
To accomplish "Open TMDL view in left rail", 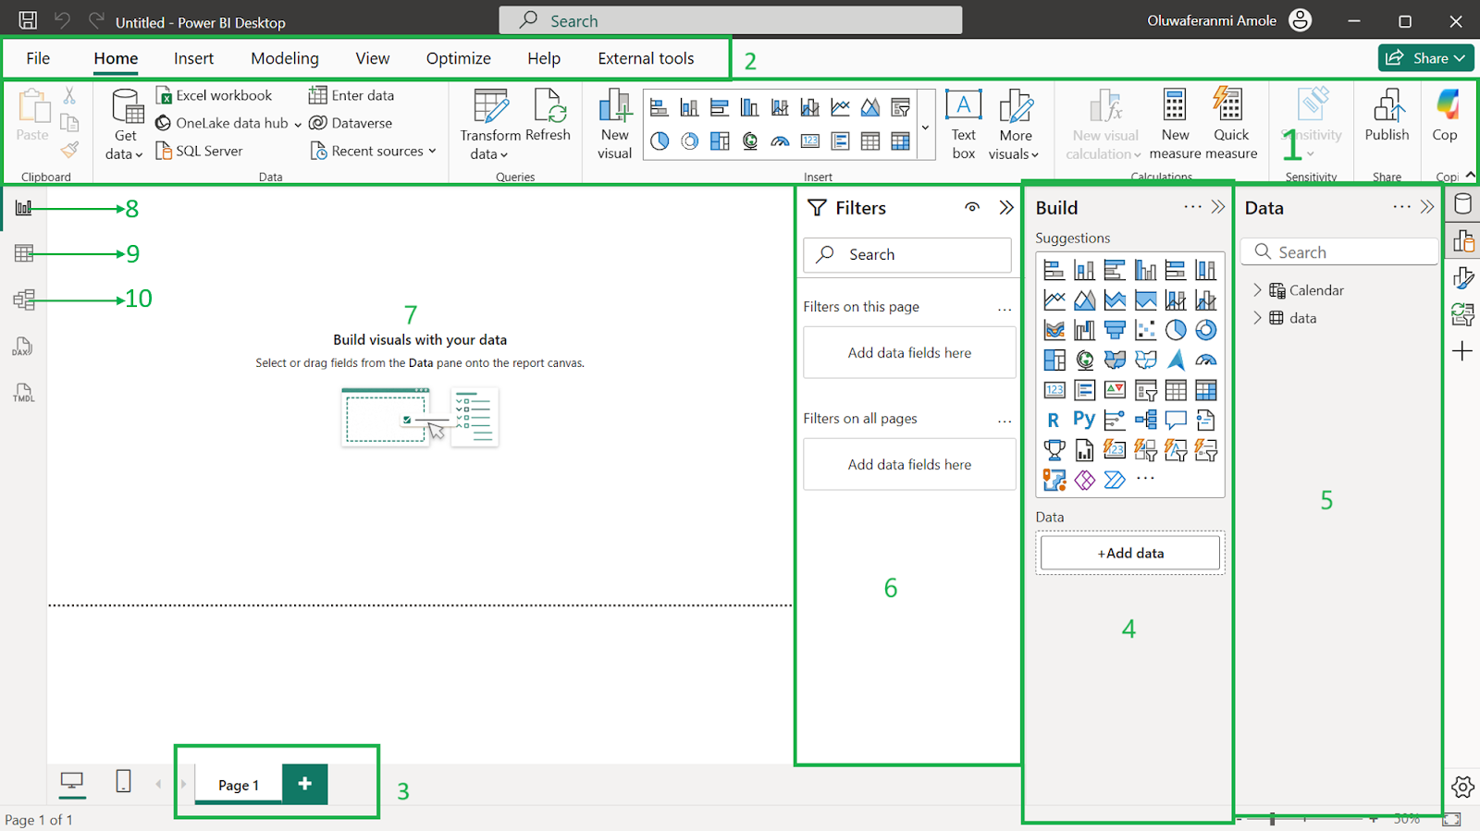I will pyautogui.click(x=24, y=393).
